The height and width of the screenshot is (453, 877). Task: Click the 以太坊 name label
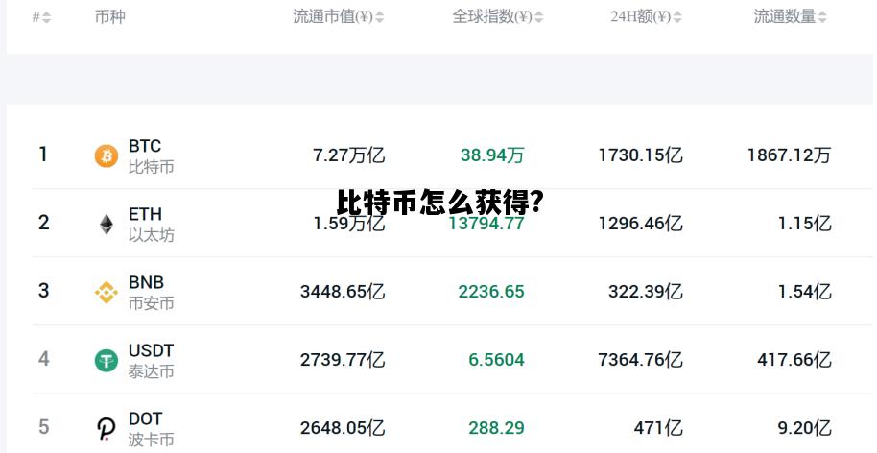click(151, 235)
